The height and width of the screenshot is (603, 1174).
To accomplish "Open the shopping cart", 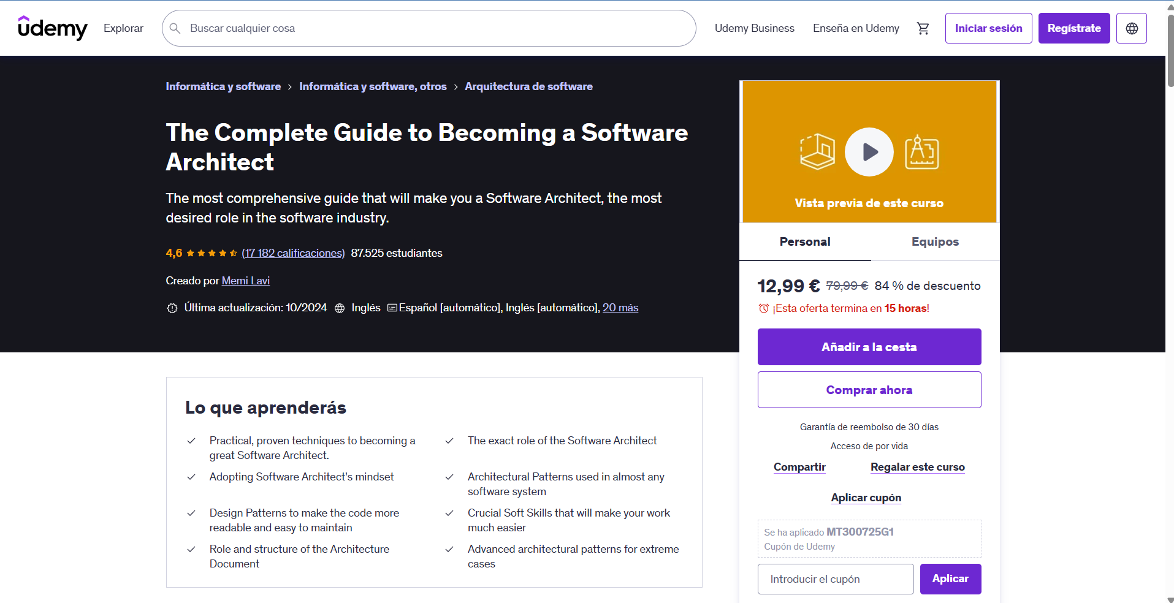I will pos(923,28).
